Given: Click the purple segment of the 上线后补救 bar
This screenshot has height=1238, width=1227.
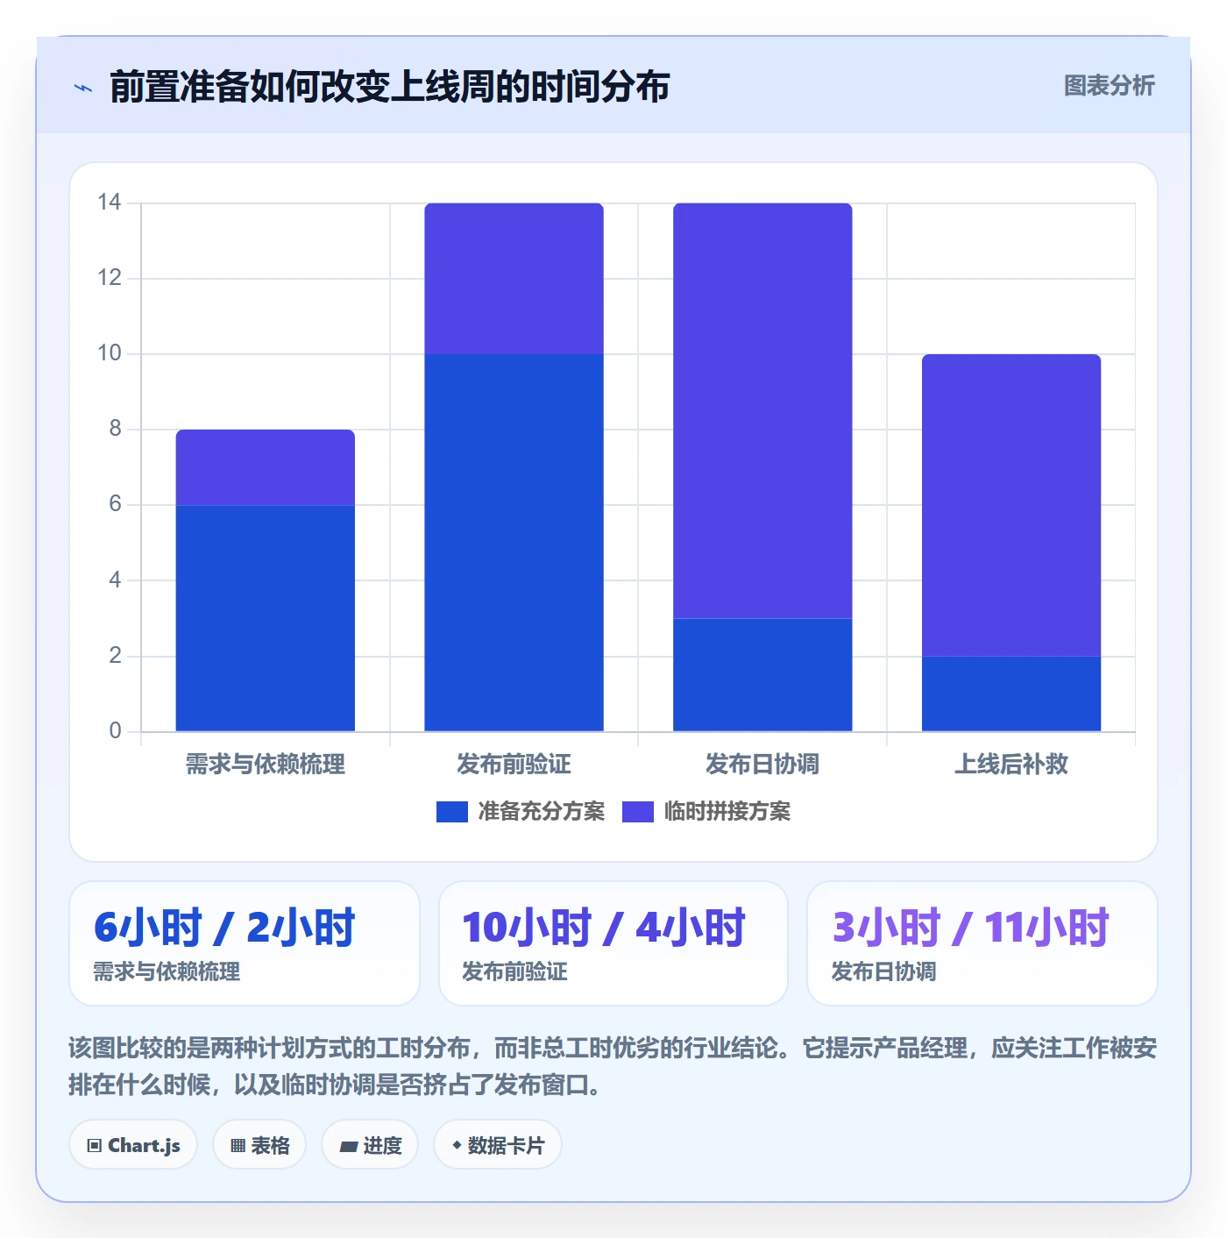Looking at the screenshot, I should tap(1011, 505).
